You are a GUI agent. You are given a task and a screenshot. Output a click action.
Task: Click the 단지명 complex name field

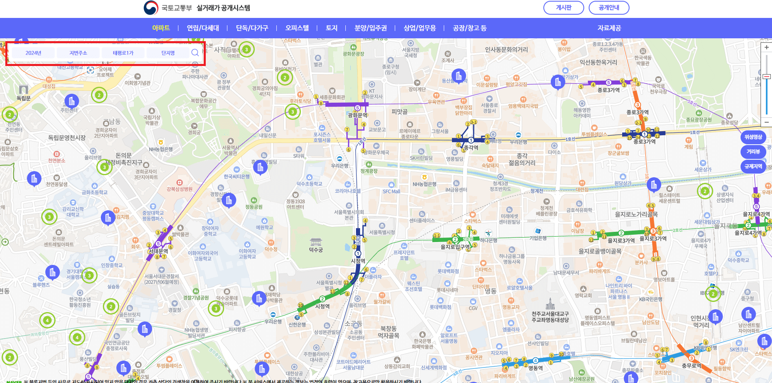point(168,53)
